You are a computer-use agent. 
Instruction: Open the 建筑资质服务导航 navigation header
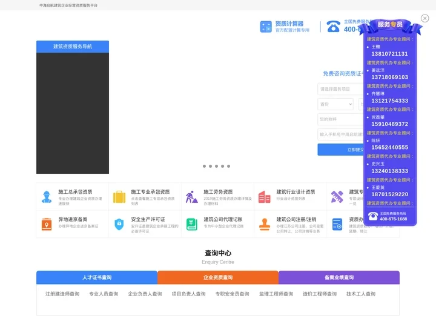[73, 47]
